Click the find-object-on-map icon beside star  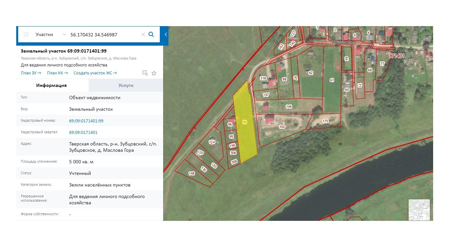145,73
